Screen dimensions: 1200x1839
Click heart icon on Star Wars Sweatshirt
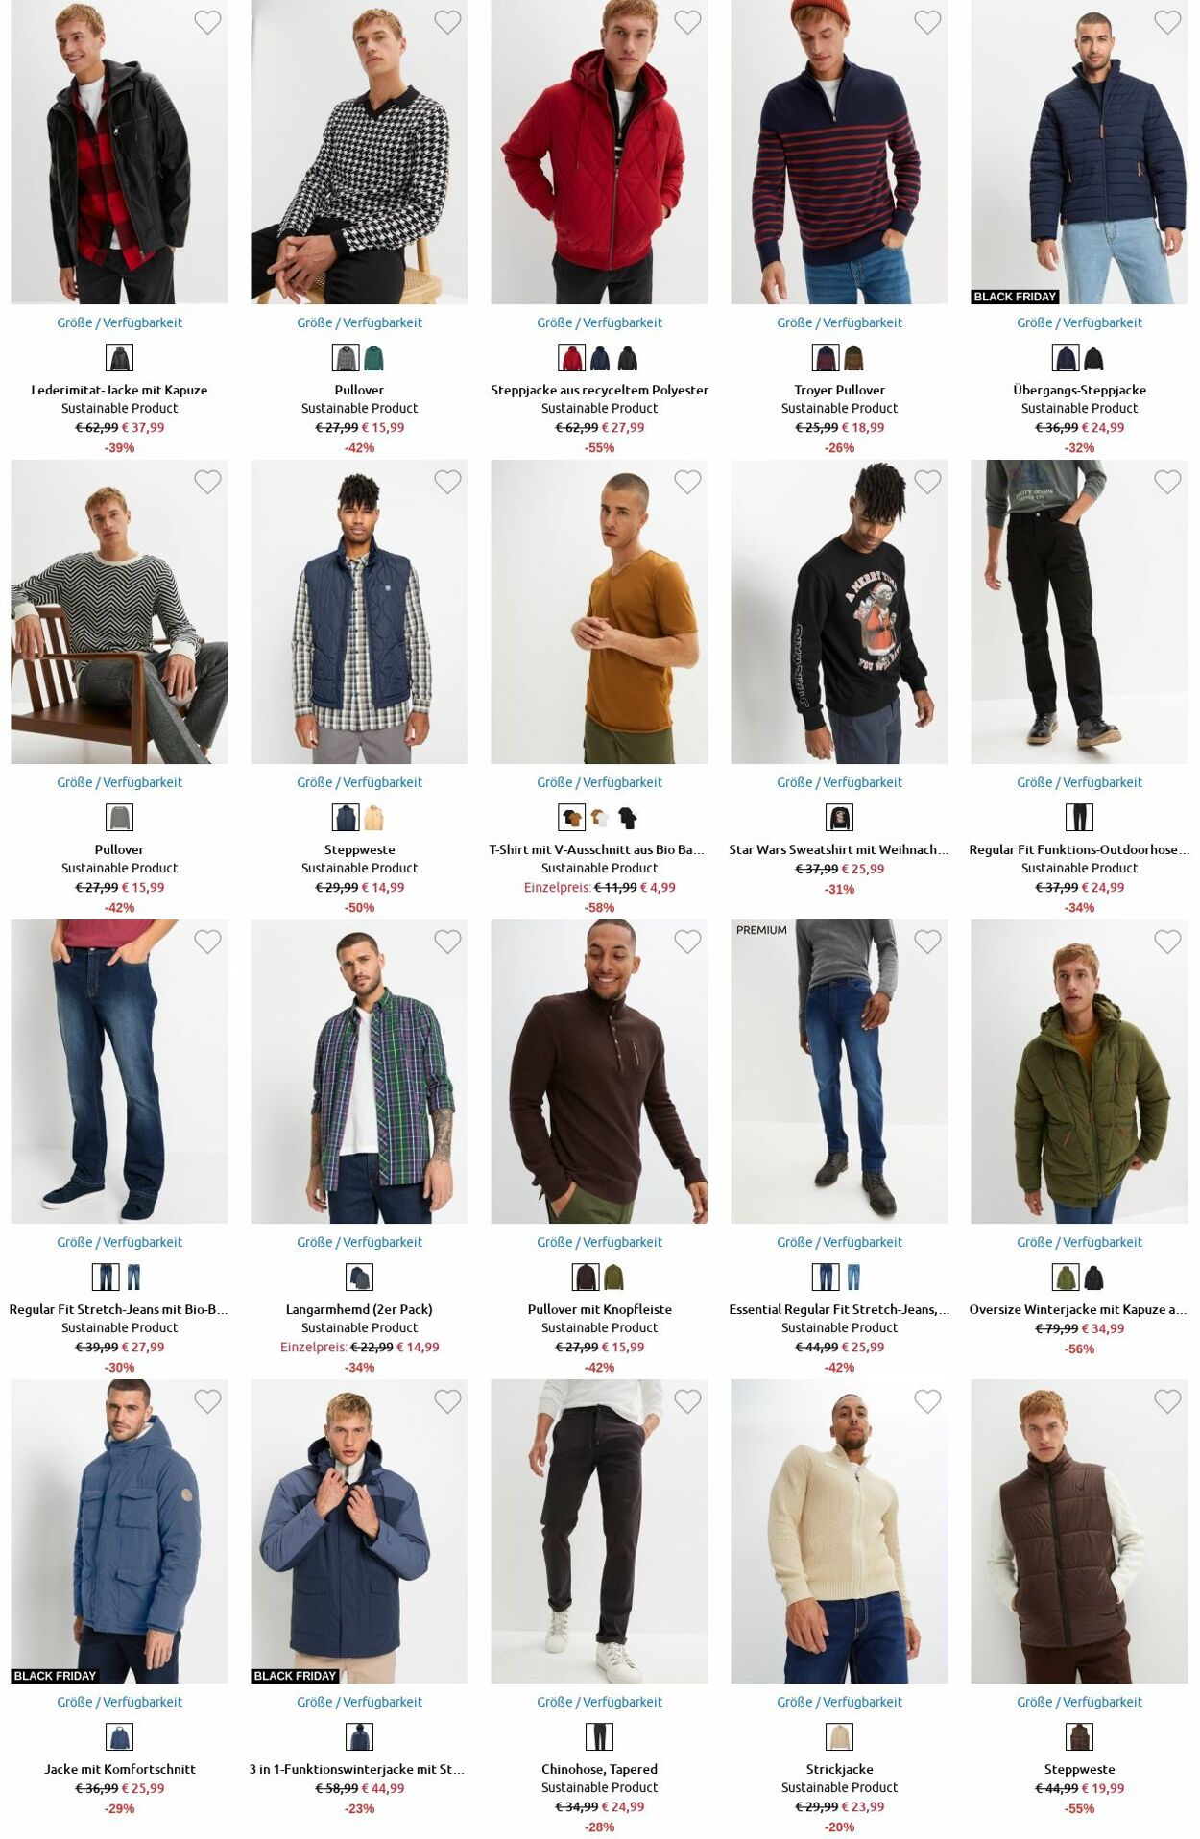click(927, 482)
